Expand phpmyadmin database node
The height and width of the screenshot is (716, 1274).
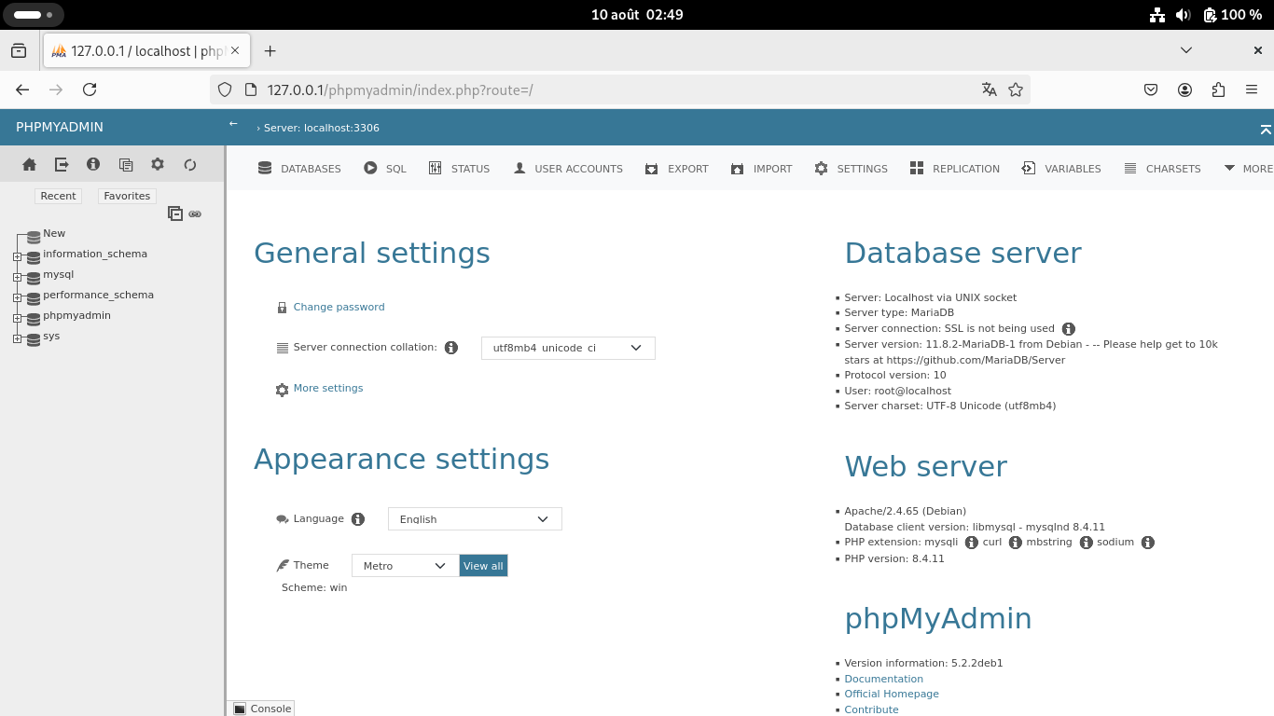[x=17, y=318]
